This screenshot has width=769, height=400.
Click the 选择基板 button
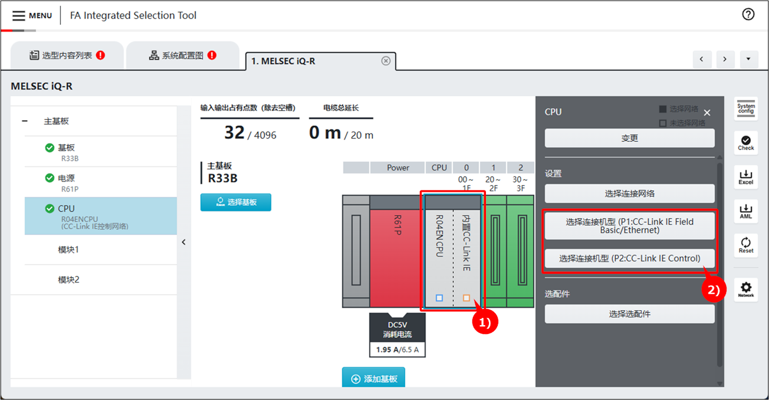[x=236, y=202]
